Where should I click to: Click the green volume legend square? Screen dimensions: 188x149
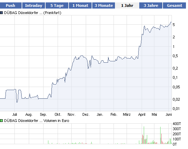click(x=1, y=121)
